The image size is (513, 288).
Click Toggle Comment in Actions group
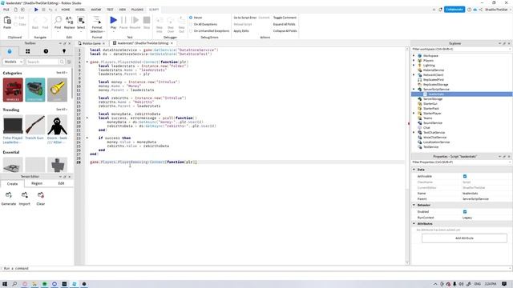[x=285, y=18]
